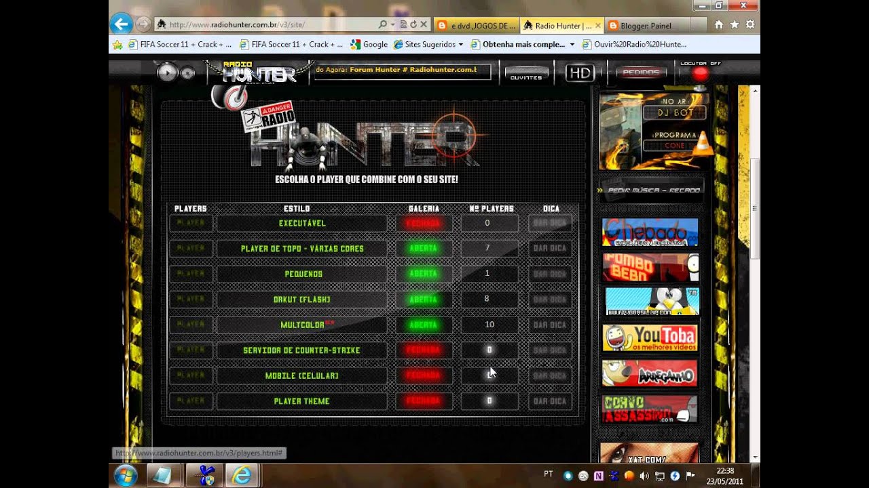Switch to e dvd JOGOS DE tab

click(x=476, y=26)
